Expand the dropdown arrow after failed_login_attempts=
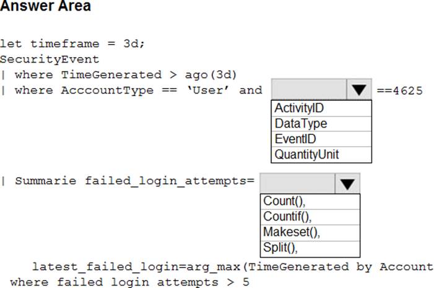This screenshot has height=288, width=434. pos(347,183)
